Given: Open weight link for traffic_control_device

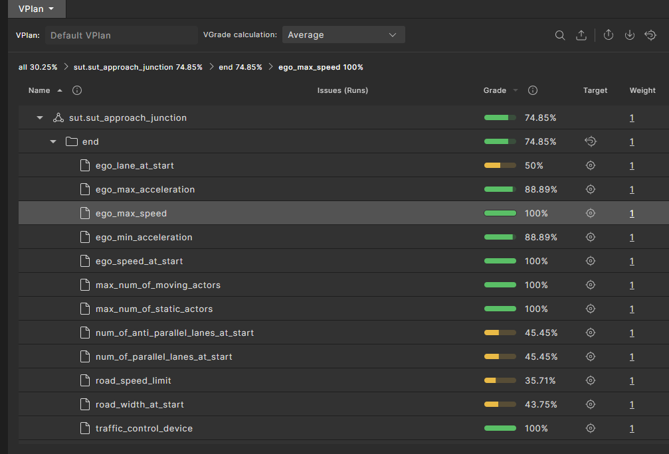Looking at the screenshot, I should [632, 428].
